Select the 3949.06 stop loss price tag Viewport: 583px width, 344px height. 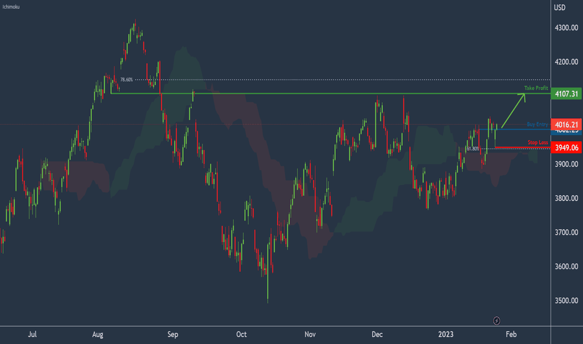point(566,148)
